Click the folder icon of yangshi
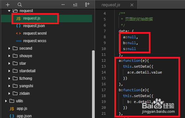The width and height of the screenshot is (185, 118). (x=15, y=86)
